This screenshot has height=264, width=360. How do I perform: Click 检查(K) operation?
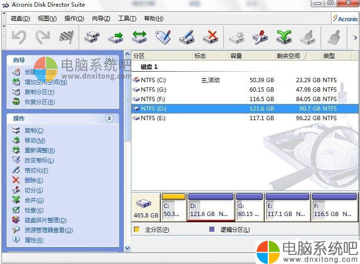pos(34,210)
